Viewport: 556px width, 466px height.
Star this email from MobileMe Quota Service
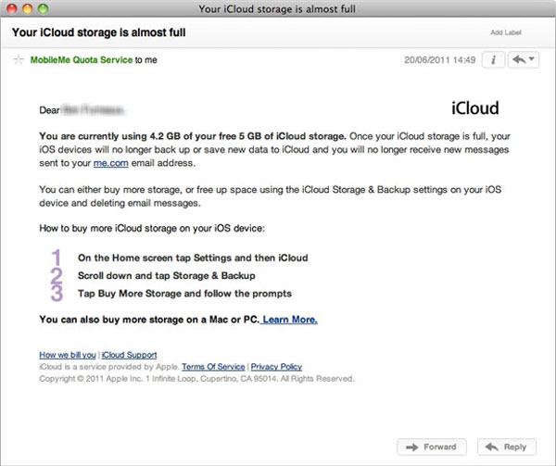19,60
